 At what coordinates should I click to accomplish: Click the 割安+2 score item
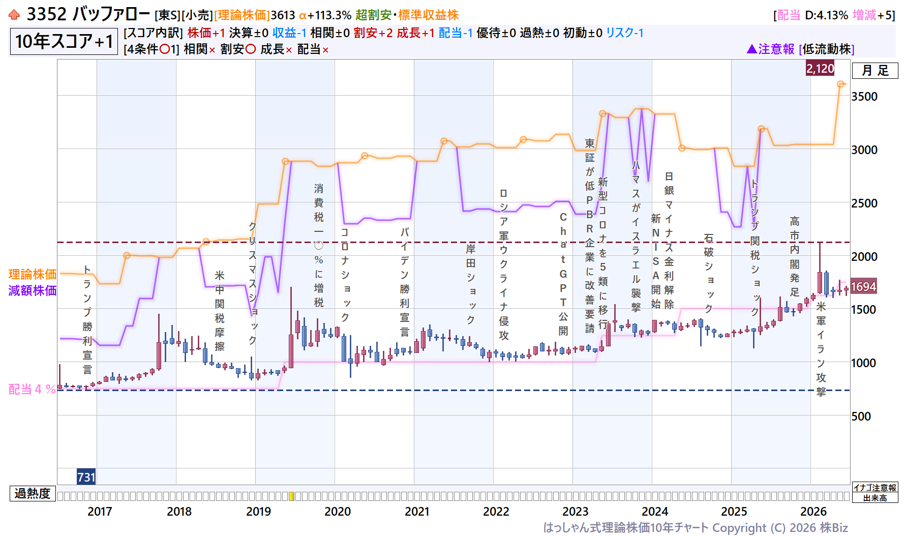[373, 33]
